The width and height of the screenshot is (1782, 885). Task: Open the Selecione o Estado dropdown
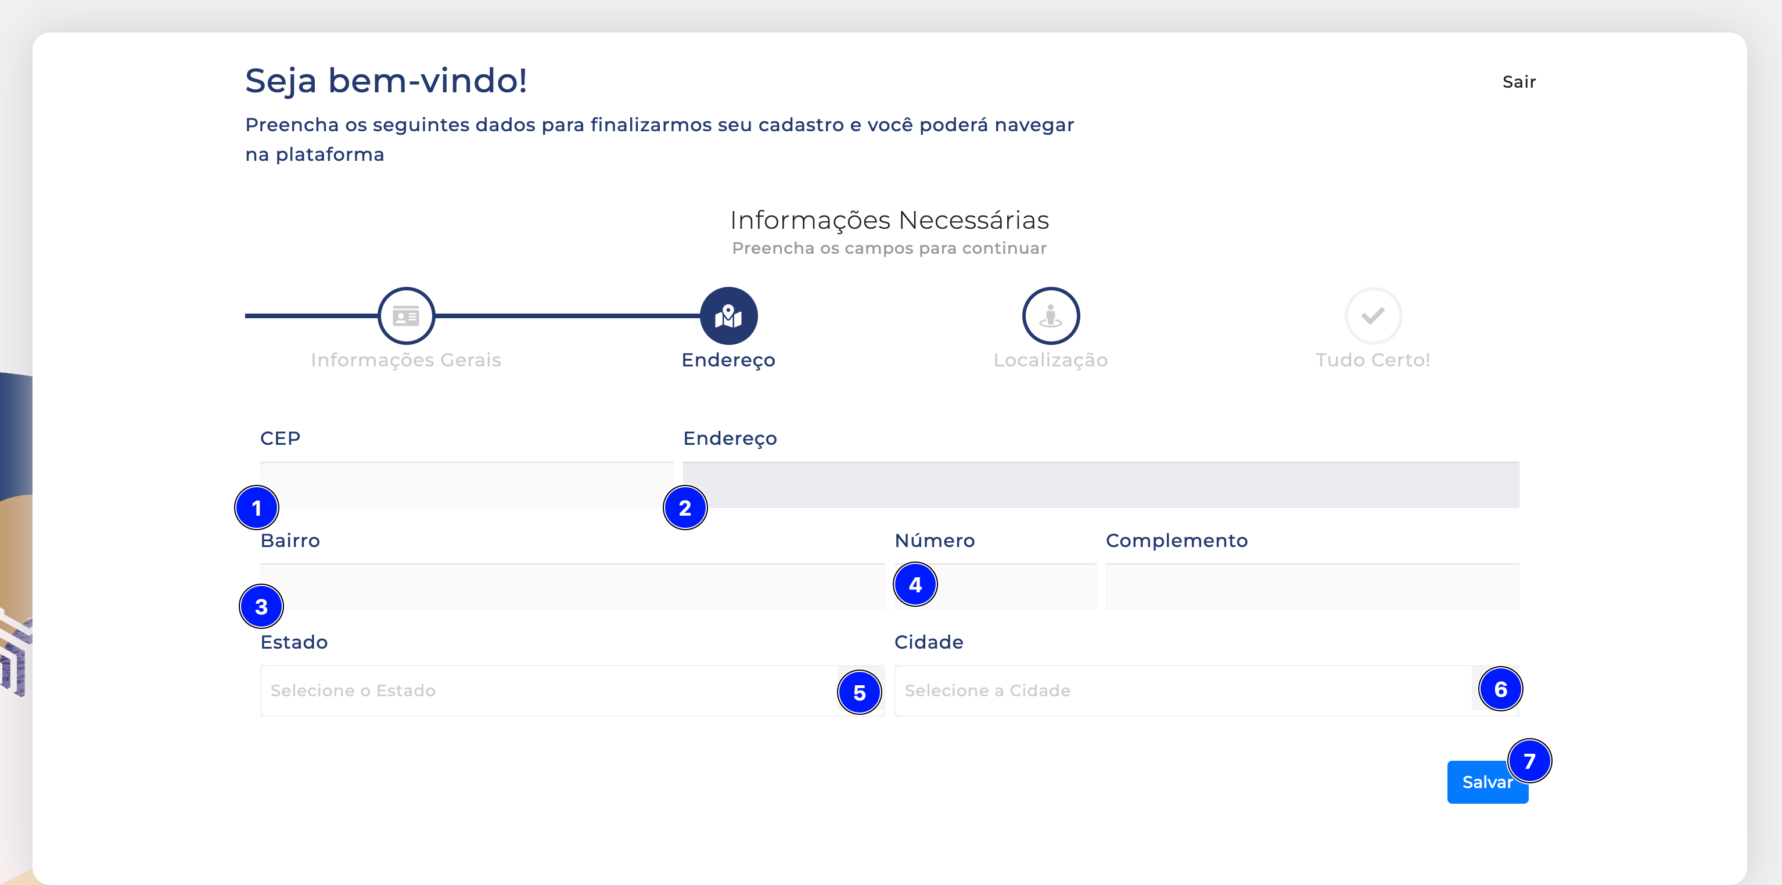click(x=549, y=690)
